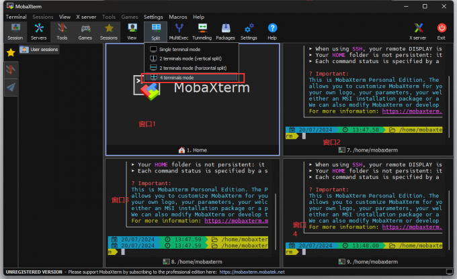Screen dimensions: 457x279
Task: Click the Settings gears toolbar icon
Action: [x=249, y=32]
